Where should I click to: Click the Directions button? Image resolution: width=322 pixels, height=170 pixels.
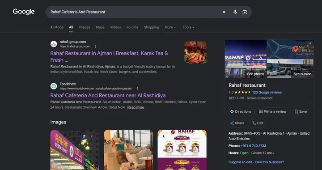(x=241, y=112)
